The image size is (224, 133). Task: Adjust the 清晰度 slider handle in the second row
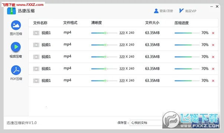point(105,45)
